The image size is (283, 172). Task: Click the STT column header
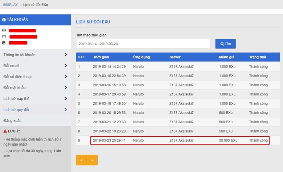click(x=81, y=57)
